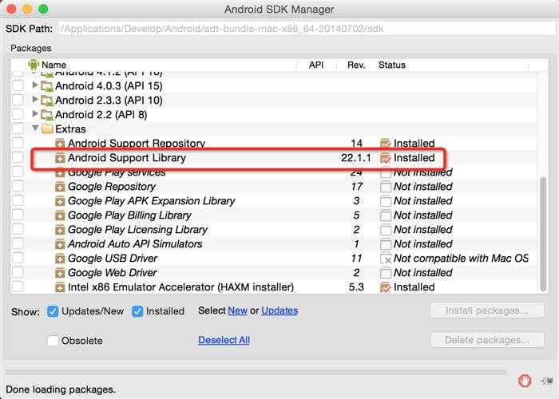Click Not installed status icon for Google Web Driver
Image resolution: width=559 pixels, height=399 pixels.
(x=386, y=273)
